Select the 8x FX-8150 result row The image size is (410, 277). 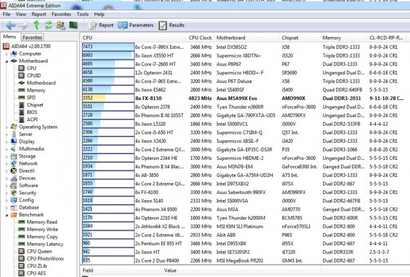click(x=244, y=98)
